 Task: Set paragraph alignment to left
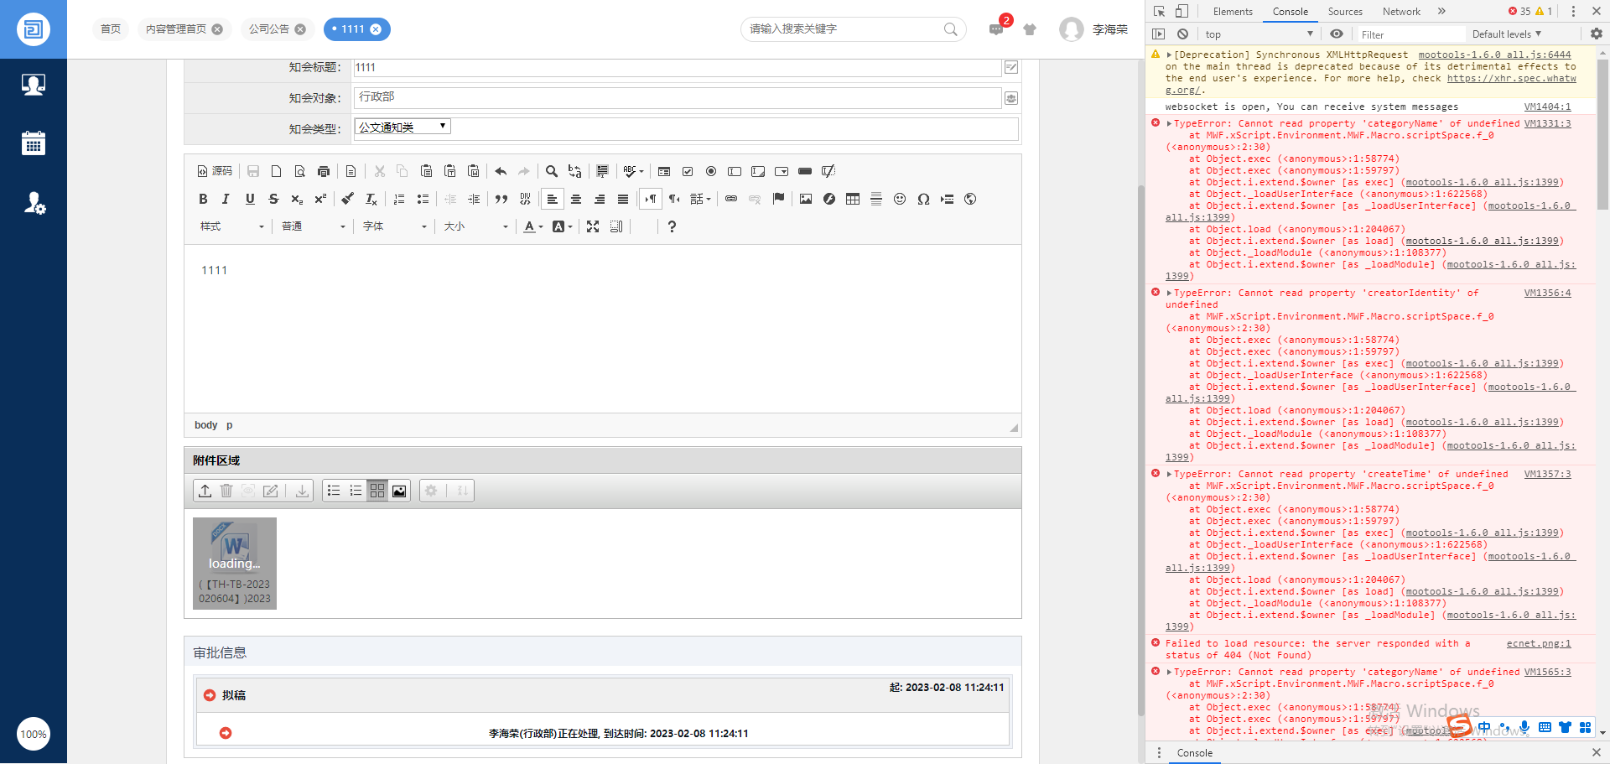pos(553,199)
